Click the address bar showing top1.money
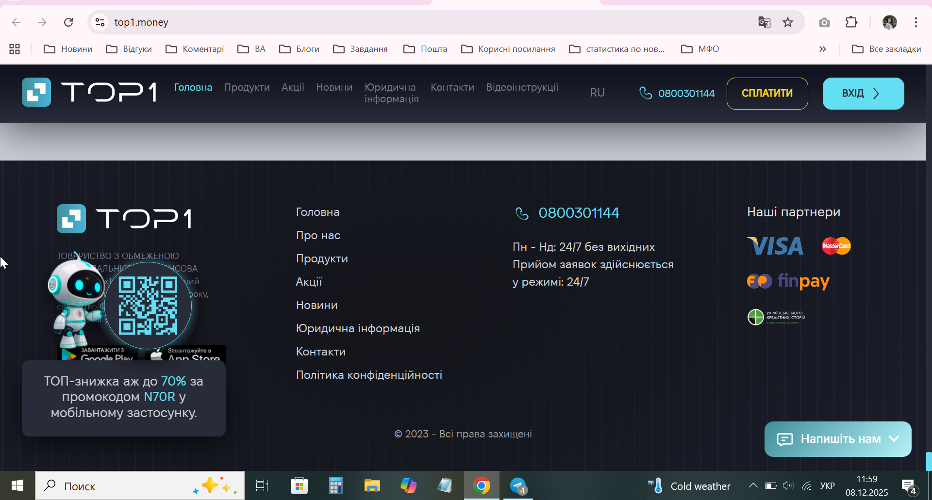The height and width of the screenshot is (500, 932). coord(427,22)
